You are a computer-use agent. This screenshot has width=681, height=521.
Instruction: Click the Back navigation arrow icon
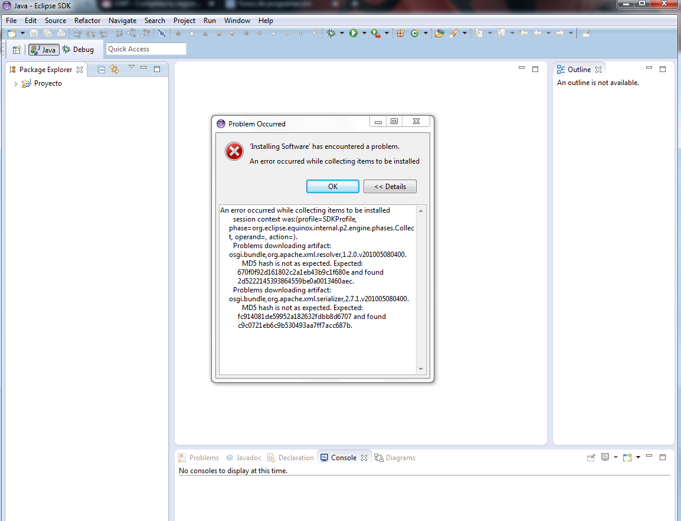(x=538, y=34)
